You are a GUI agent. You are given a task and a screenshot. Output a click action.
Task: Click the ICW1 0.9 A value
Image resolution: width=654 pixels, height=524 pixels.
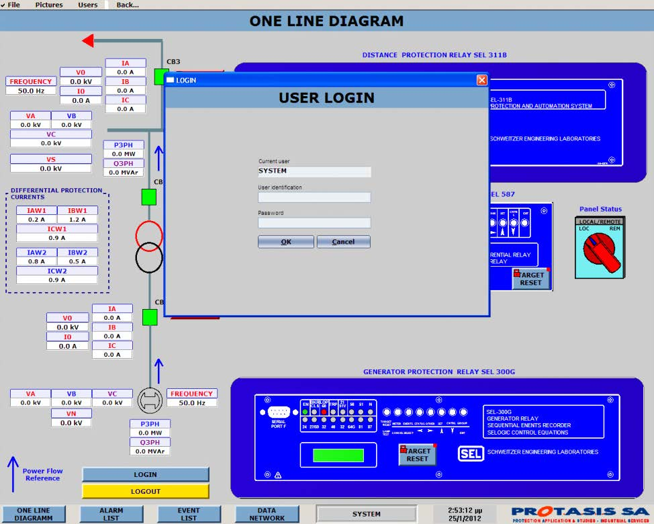pyautogui.click(x=56, y=238)
